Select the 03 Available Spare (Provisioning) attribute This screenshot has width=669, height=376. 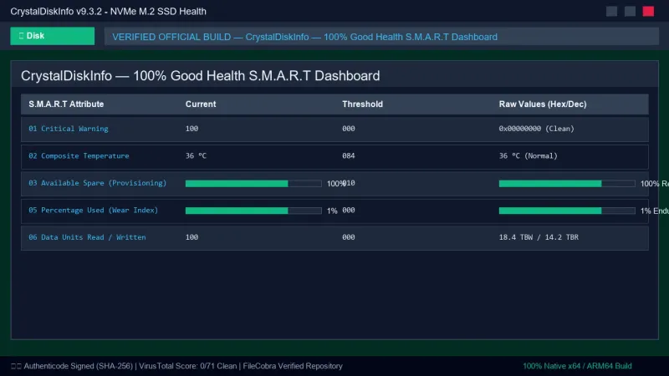tap(98, 183)
